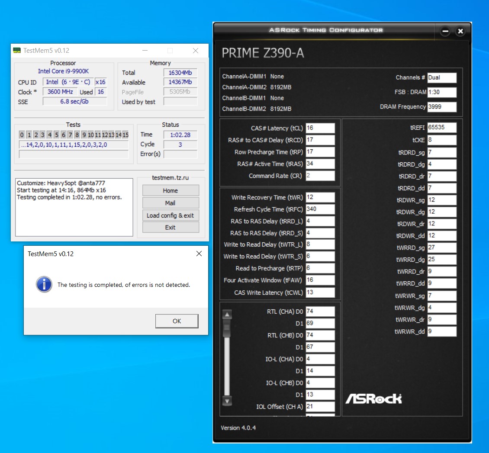Click the Version 4.0.4 label
The height and width of the screenshot is (453, 489).
[x=238, y=428]
